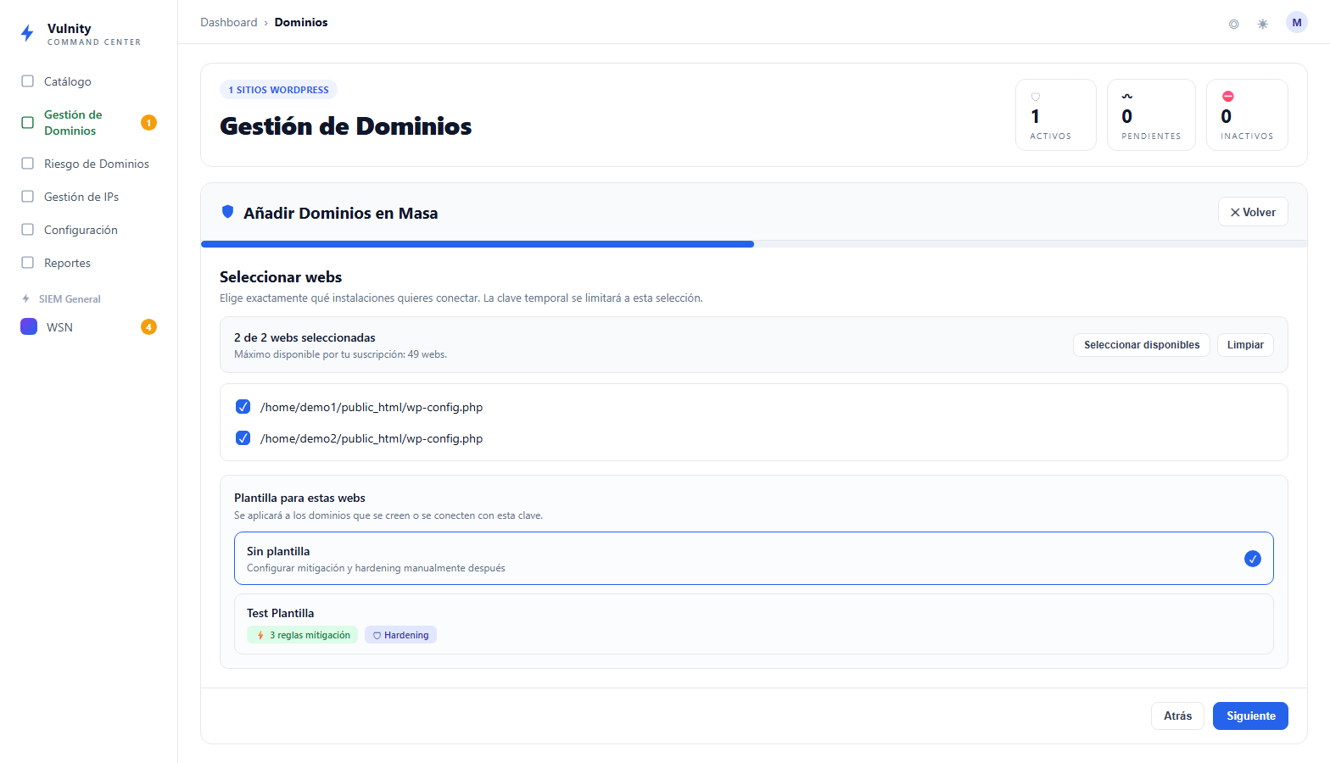
Task: Click the orange badge next to Gestión de Dominios
Action: (x=148, y=123)
